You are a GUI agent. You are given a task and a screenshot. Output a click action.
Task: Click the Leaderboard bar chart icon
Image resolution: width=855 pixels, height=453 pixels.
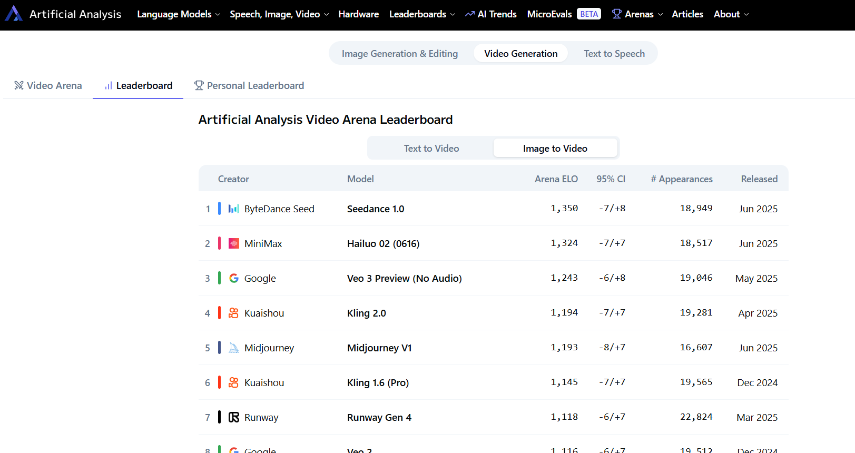[x=109, y=85]
